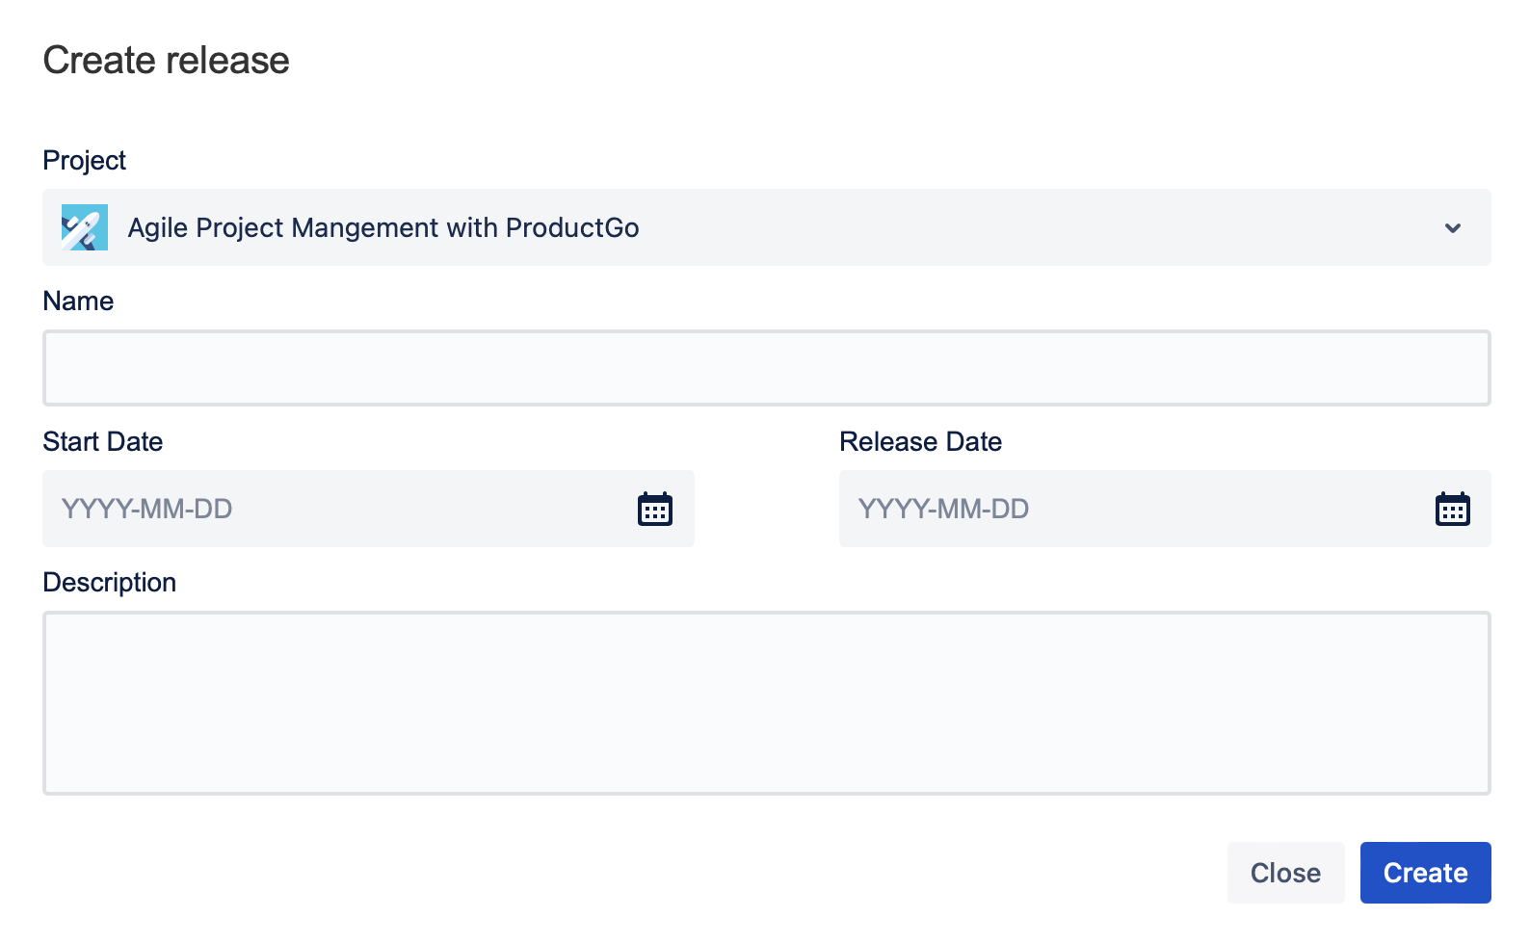Focus the Start Date YYYY-MM-DD field

337,509
